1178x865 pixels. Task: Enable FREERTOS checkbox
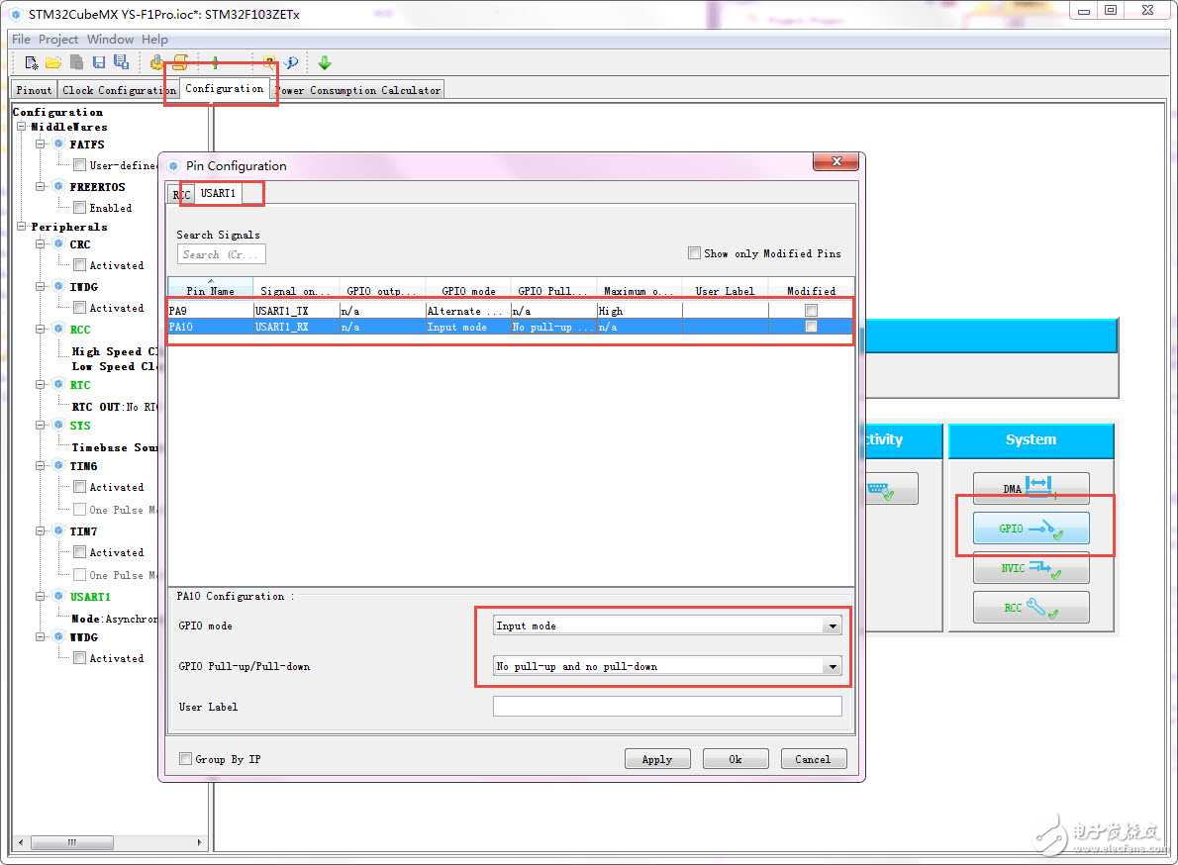pyautogui.click(x=79, y=207)
